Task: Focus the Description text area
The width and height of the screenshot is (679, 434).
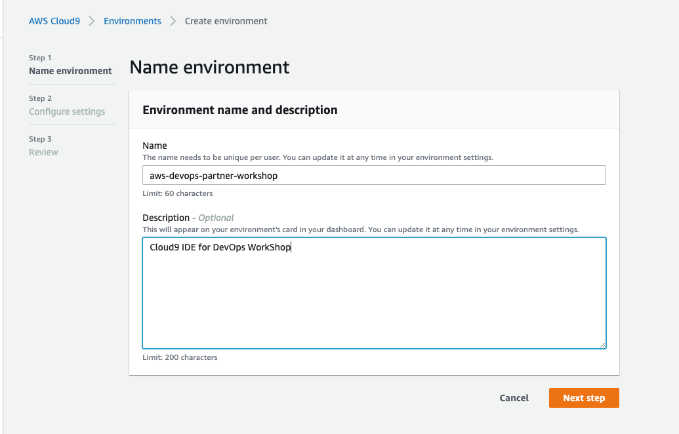Action: 374,293
